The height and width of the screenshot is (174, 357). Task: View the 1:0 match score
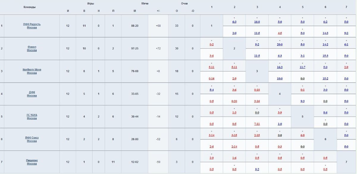pyautogui.click(x=280, y=124)
